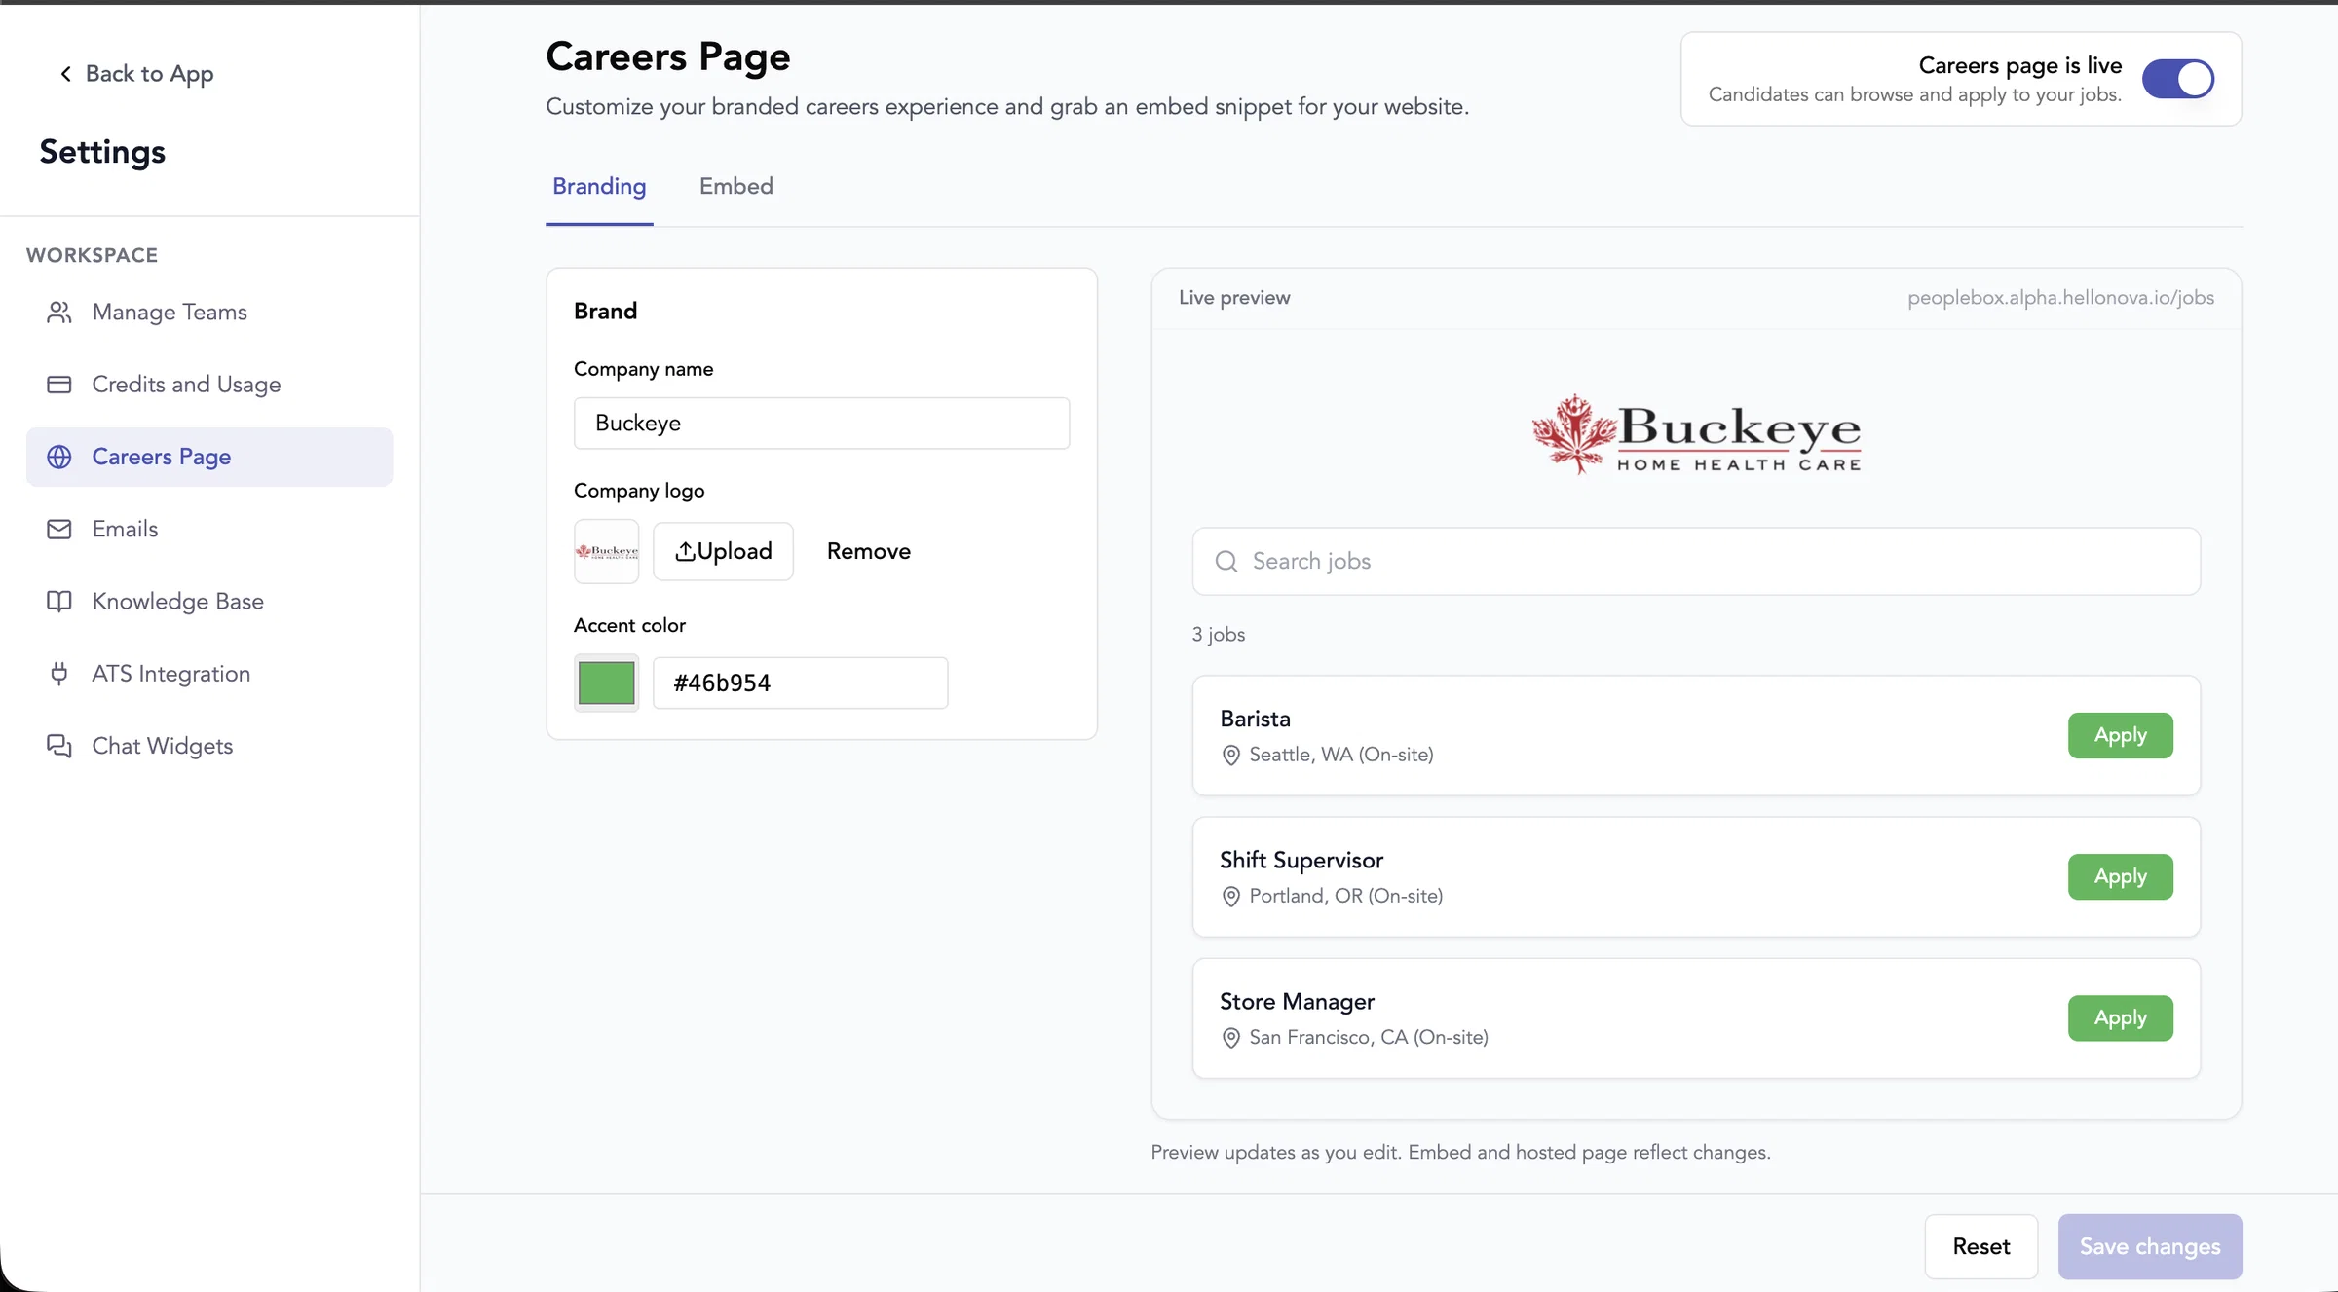Apply to the Barista job
Viewport: 2338px width, 1292px height.
[2121, 736]
